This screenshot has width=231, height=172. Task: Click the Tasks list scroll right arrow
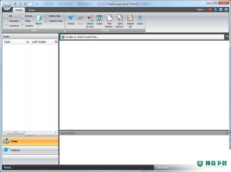(x=56, y=133)
